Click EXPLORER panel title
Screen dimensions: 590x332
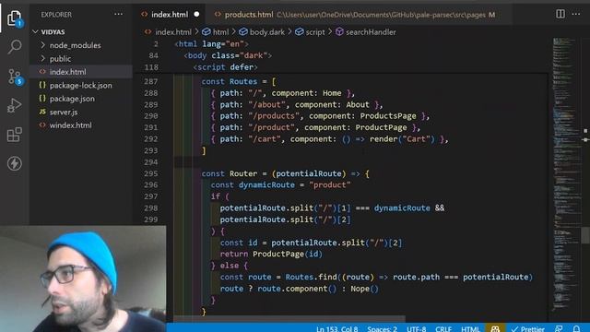[56, 15]
